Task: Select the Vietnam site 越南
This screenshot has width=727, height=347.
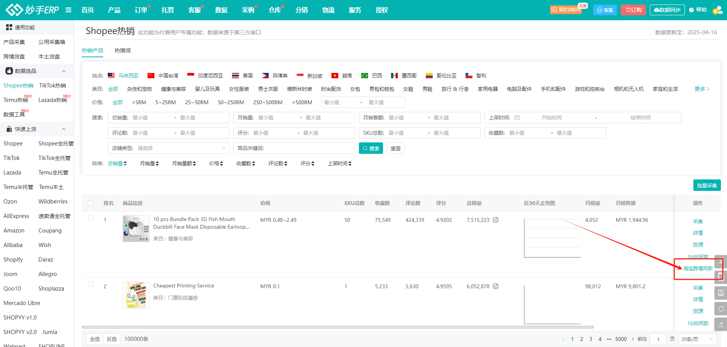Action: point(342,76)
